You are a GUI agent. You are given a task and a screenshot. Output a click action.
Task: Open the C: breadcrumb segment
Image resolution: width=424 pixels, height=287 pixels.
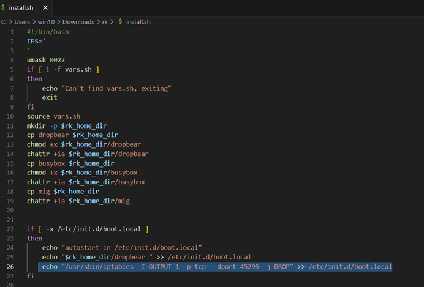(4, 22)
